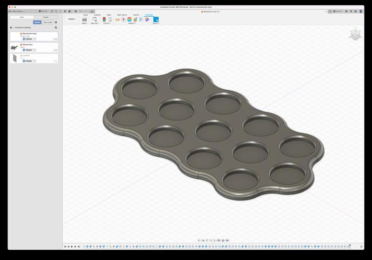The width and height of the screenshot is (372, 260).
Task: Open the Help question mark icon
Action: pyautogui.click(x=355, y=11)
